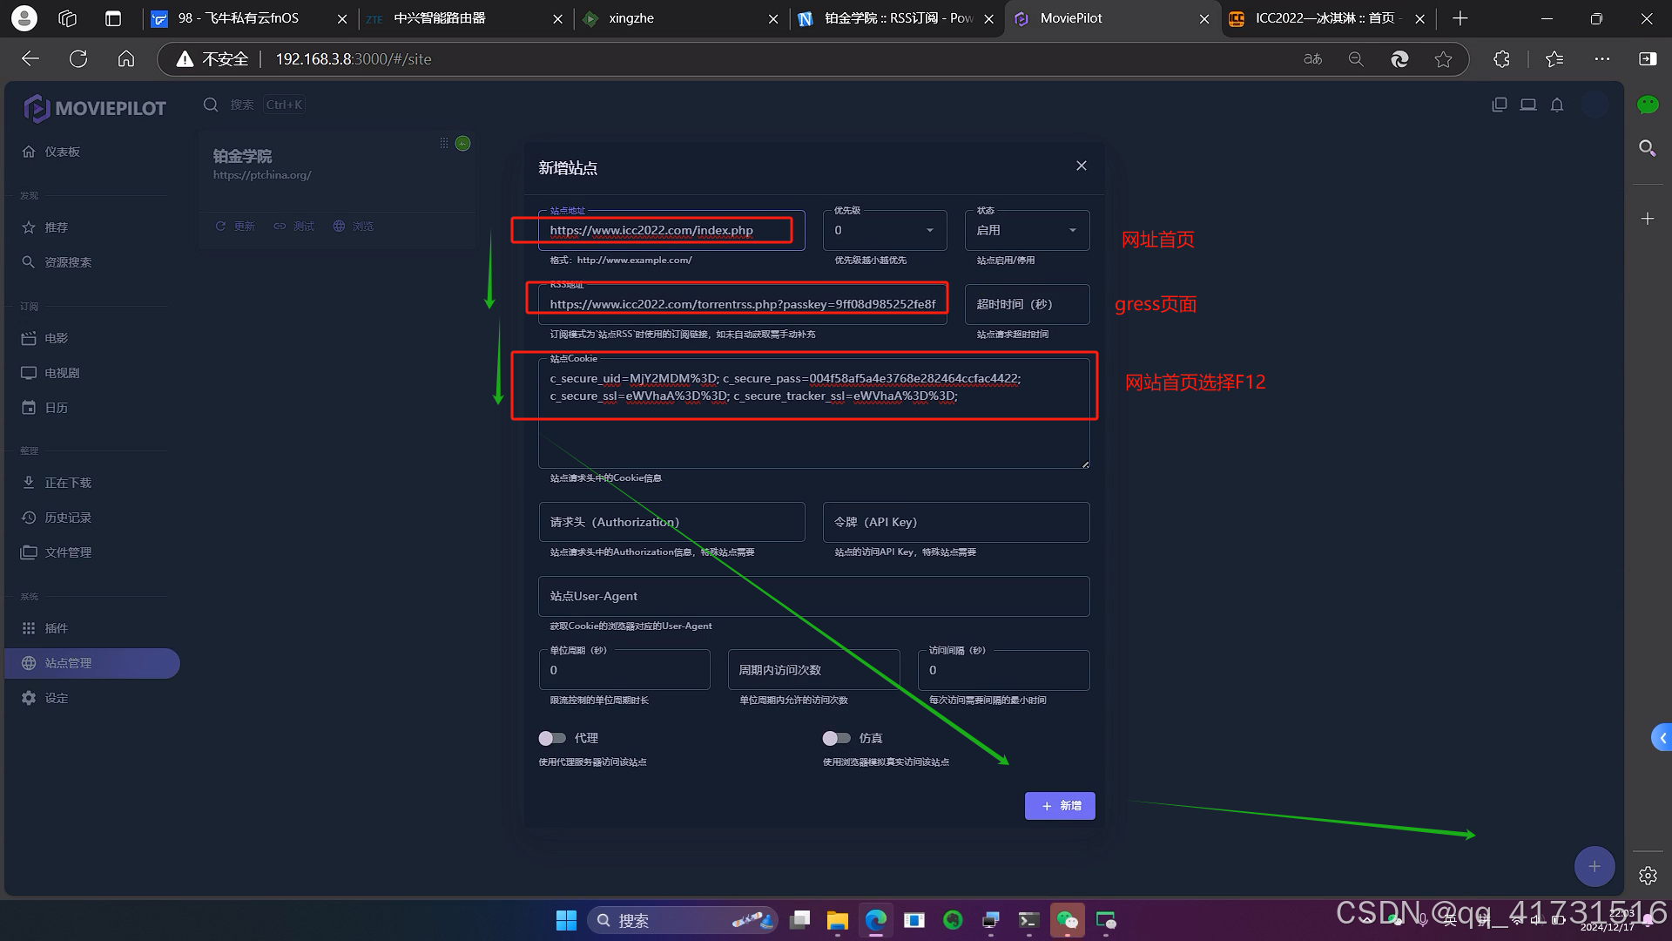This screenshot has width=1672, height=941.
Task: Enable the 仿真 browser emulation toggle
Action: tap(836, 738)
